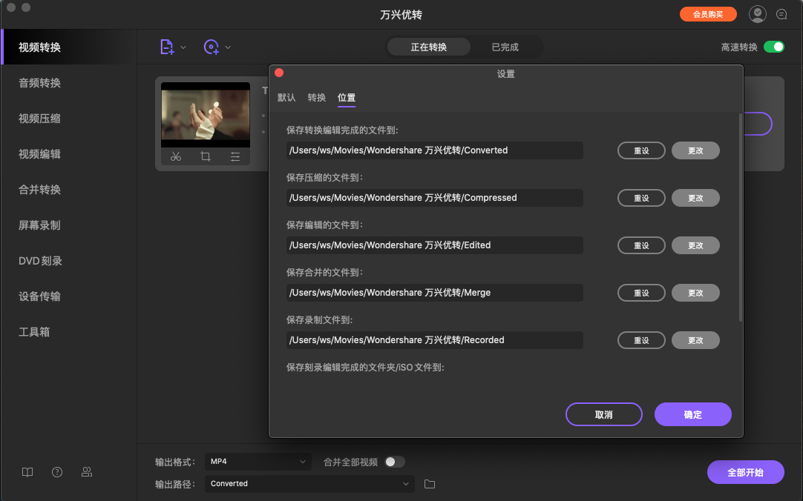Switch to the 转换 tab in Settings dialog
803x501 pixels.
click(316, 97)
